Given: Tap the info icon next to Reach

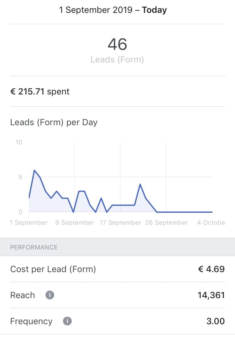Looking at the screenshot, I should 50,295.
